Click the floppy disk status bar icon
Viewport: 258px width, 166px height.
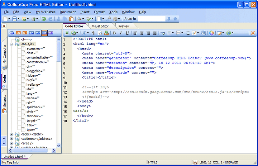tap(196, 162)
